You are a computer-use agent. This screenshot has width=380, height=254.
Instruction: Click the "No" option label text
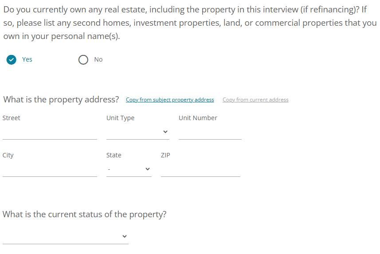tap(98, 59)
